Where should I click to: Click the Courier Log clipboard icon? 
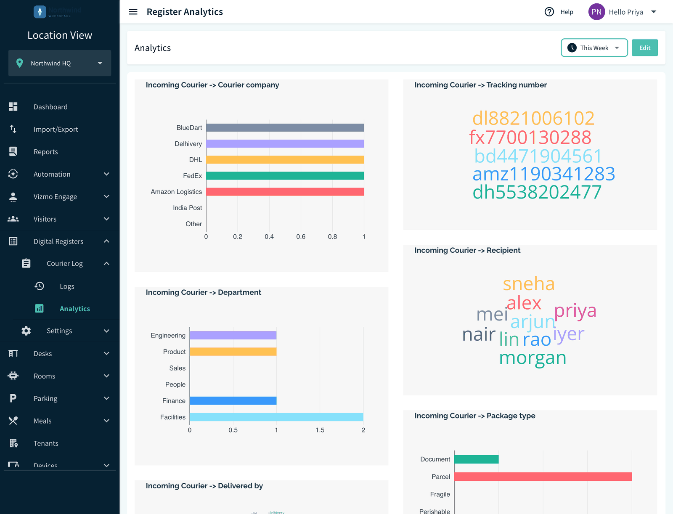26,263
